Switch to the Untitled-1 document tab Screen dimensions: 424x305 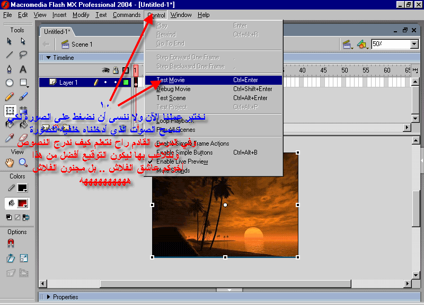[x=57, y=32]
